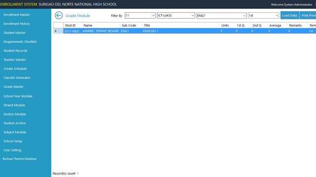316x177 pixels.
Task: Select the row selector arrow for 2017-0002
Action: pyautogui.click(x=58, y=31)
